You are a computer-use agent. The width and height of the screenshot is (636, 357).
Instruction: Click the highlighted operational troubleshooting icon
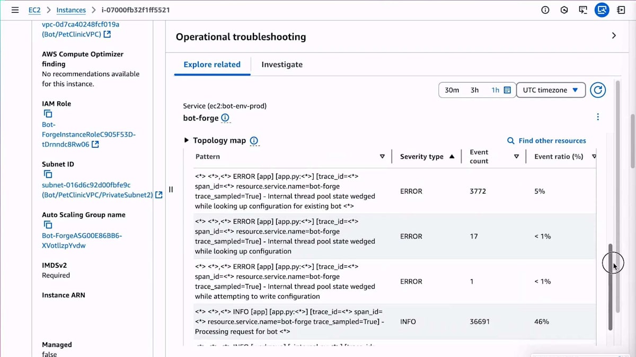click(602, 10)
